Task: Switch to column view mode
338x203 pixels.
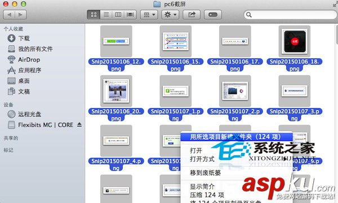Action: point(118,15)
